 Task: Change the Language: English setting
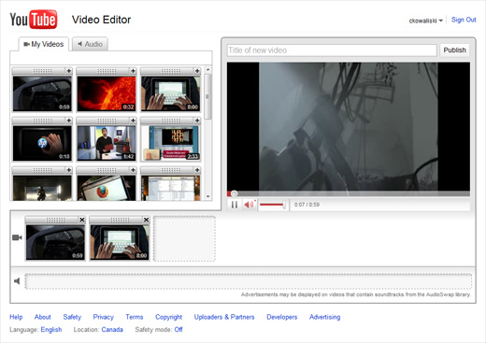(x=51, y=330)
